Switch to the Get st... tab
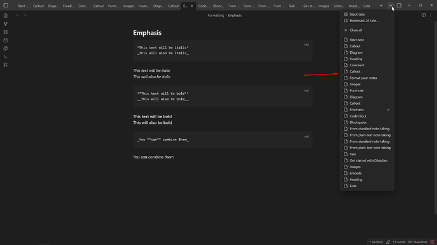Screen dimensions: 437x245 tap(308, 6)
